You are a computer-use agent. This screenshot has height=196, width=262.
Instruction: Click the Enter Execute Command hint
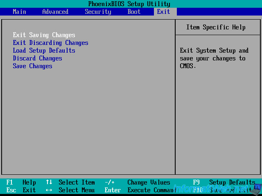pyautogui.click(x=140, y=190)
